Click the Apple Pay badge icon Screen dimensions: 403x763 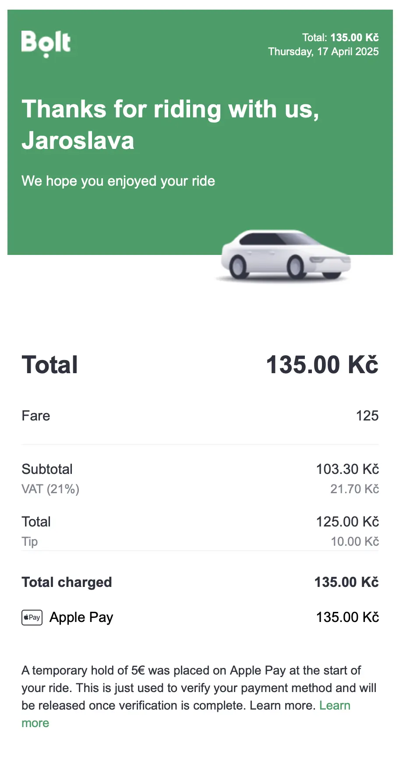pos(32,618)
